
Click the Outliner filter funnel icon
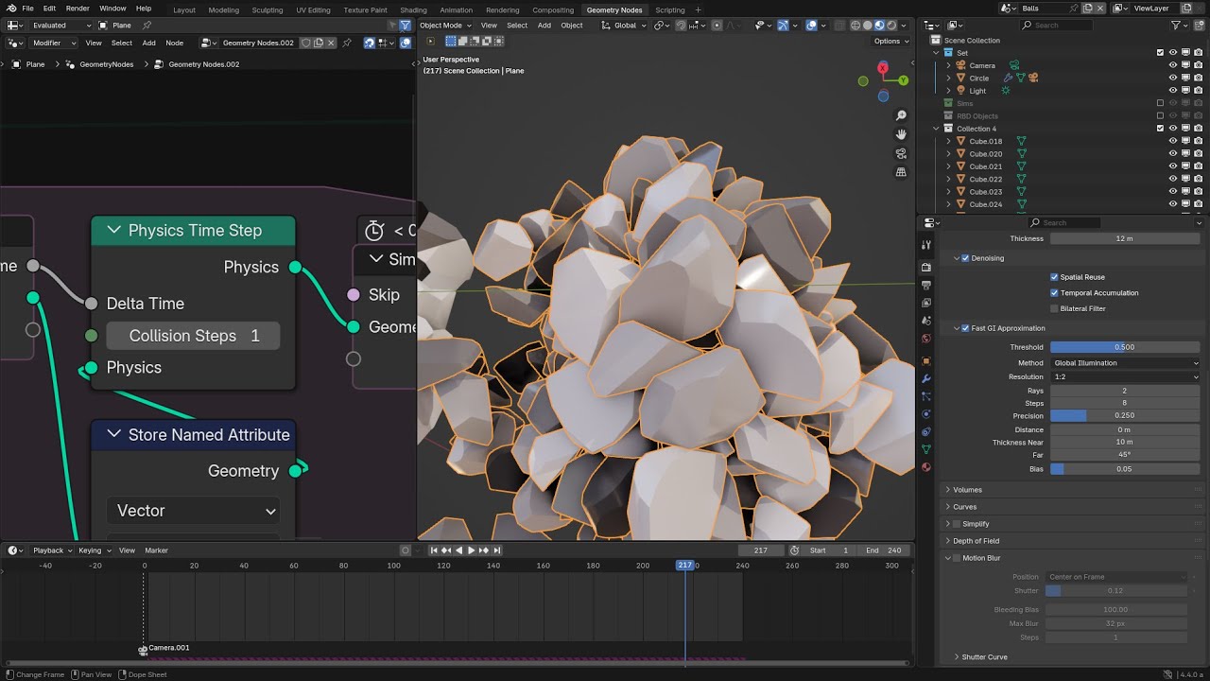(x=1176, y=26)
